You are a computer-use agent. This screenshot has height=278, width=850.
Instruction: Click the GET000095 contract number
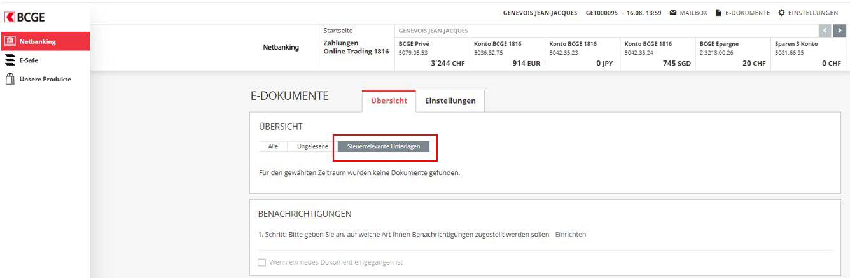click(602, 13)
